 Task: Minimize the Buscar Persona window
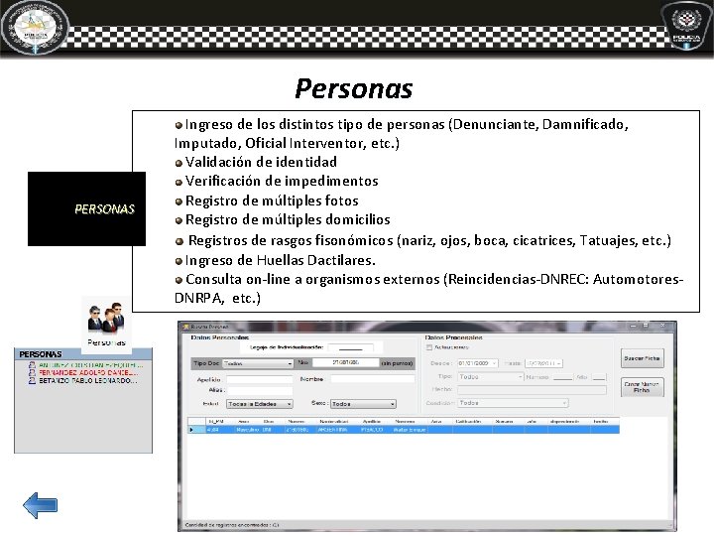[634, 326]
